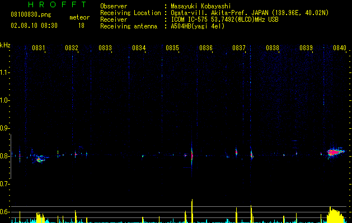
Task: Click the 0838 time marker
Action: (x=273, y=48)
